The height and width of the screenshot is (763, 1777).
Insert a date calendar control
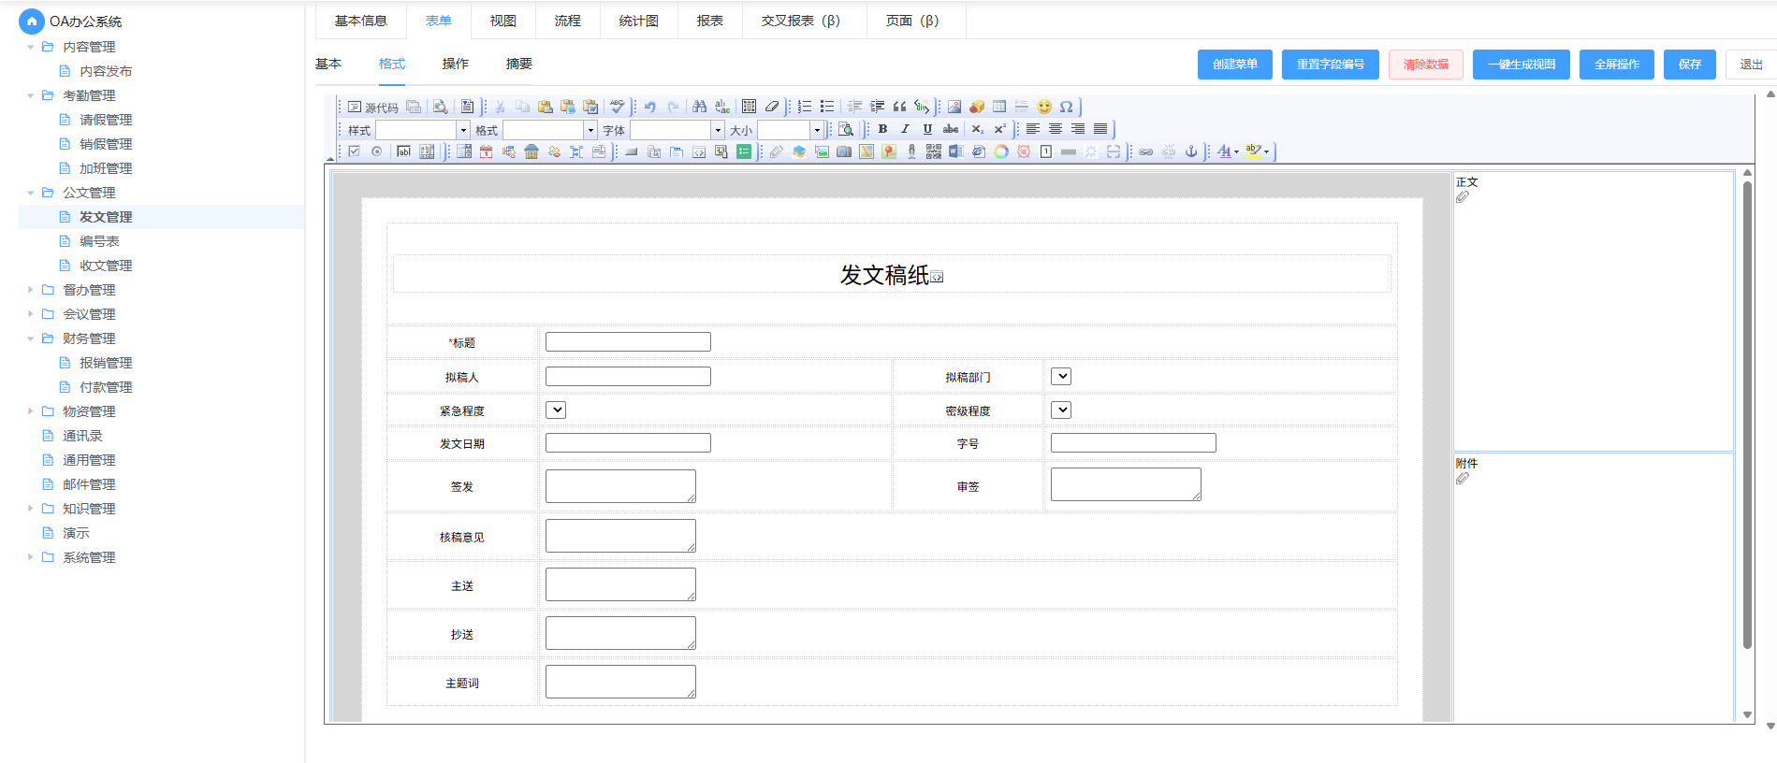tap(486, 151)
